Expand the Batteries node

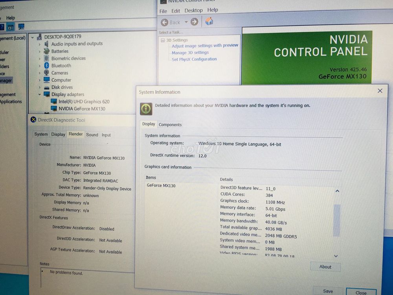tap(39, 52)
